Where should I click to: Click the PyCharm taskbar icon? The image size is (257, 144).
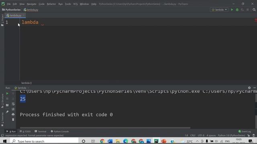156,141
